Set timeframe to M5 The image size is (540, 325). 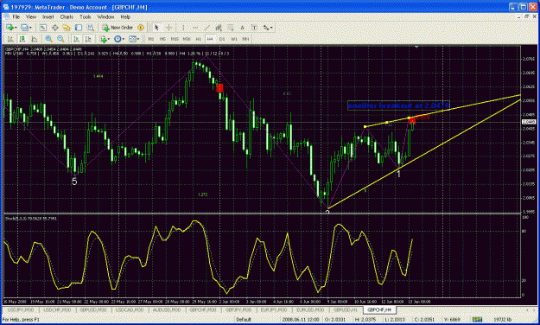coord(162,39)
